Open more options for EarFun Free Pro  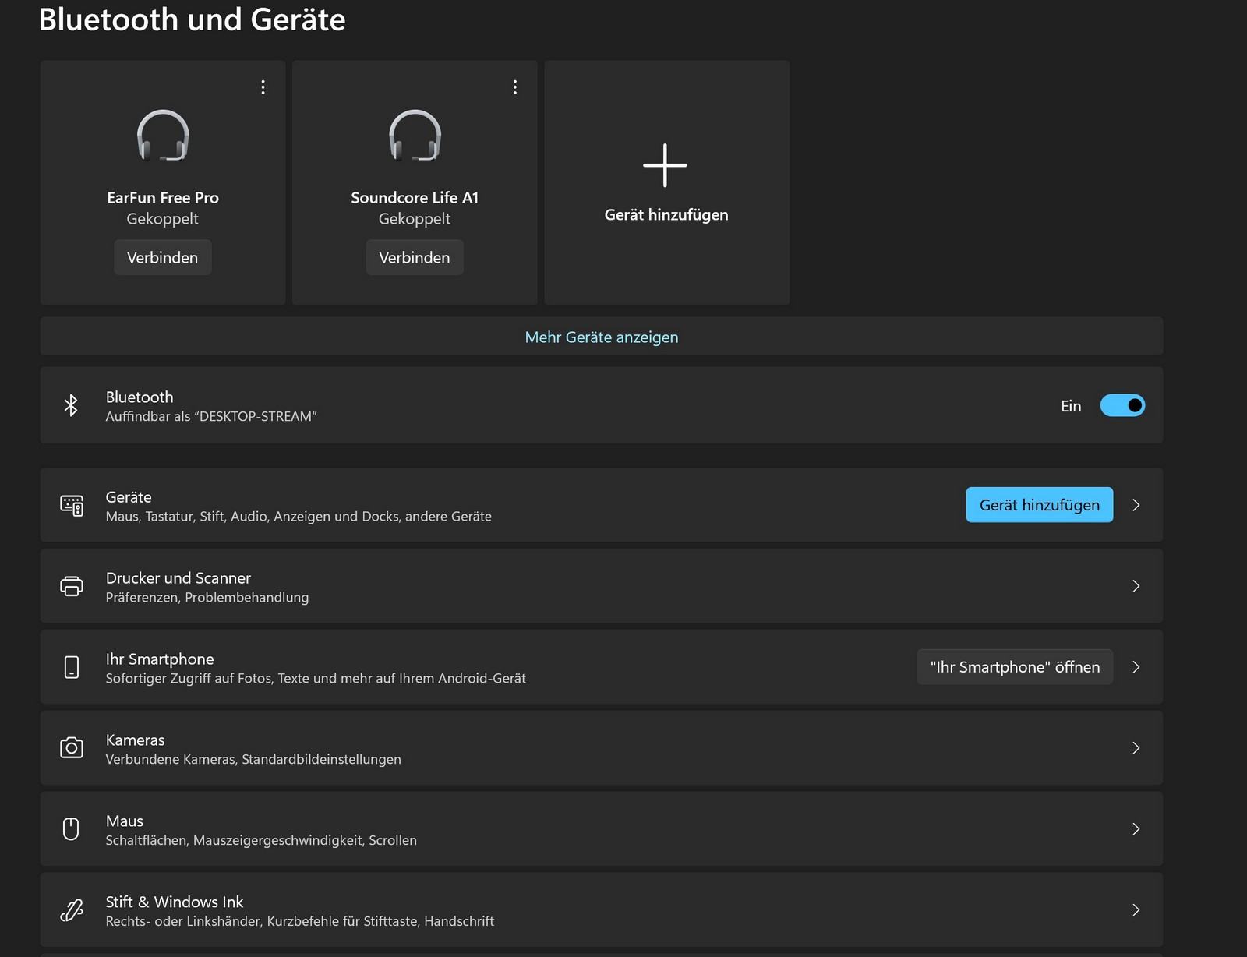[x=263, y=87]
